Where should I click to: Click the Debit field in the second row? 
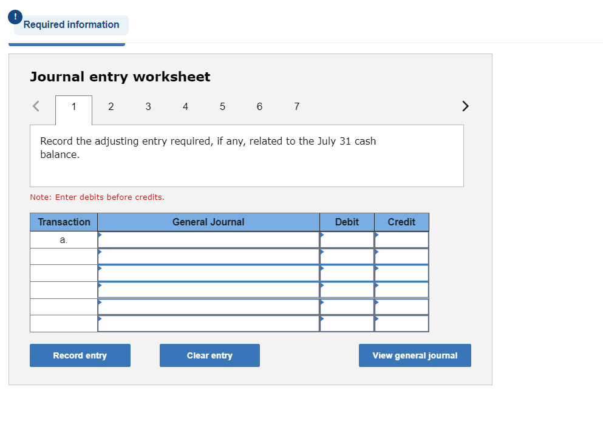pos(347,256)
